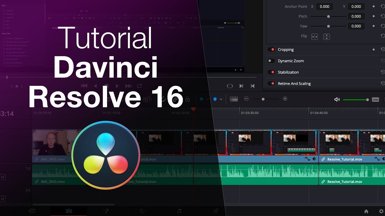Expand the Retime And Scaling section label

[x=294, y=83]
